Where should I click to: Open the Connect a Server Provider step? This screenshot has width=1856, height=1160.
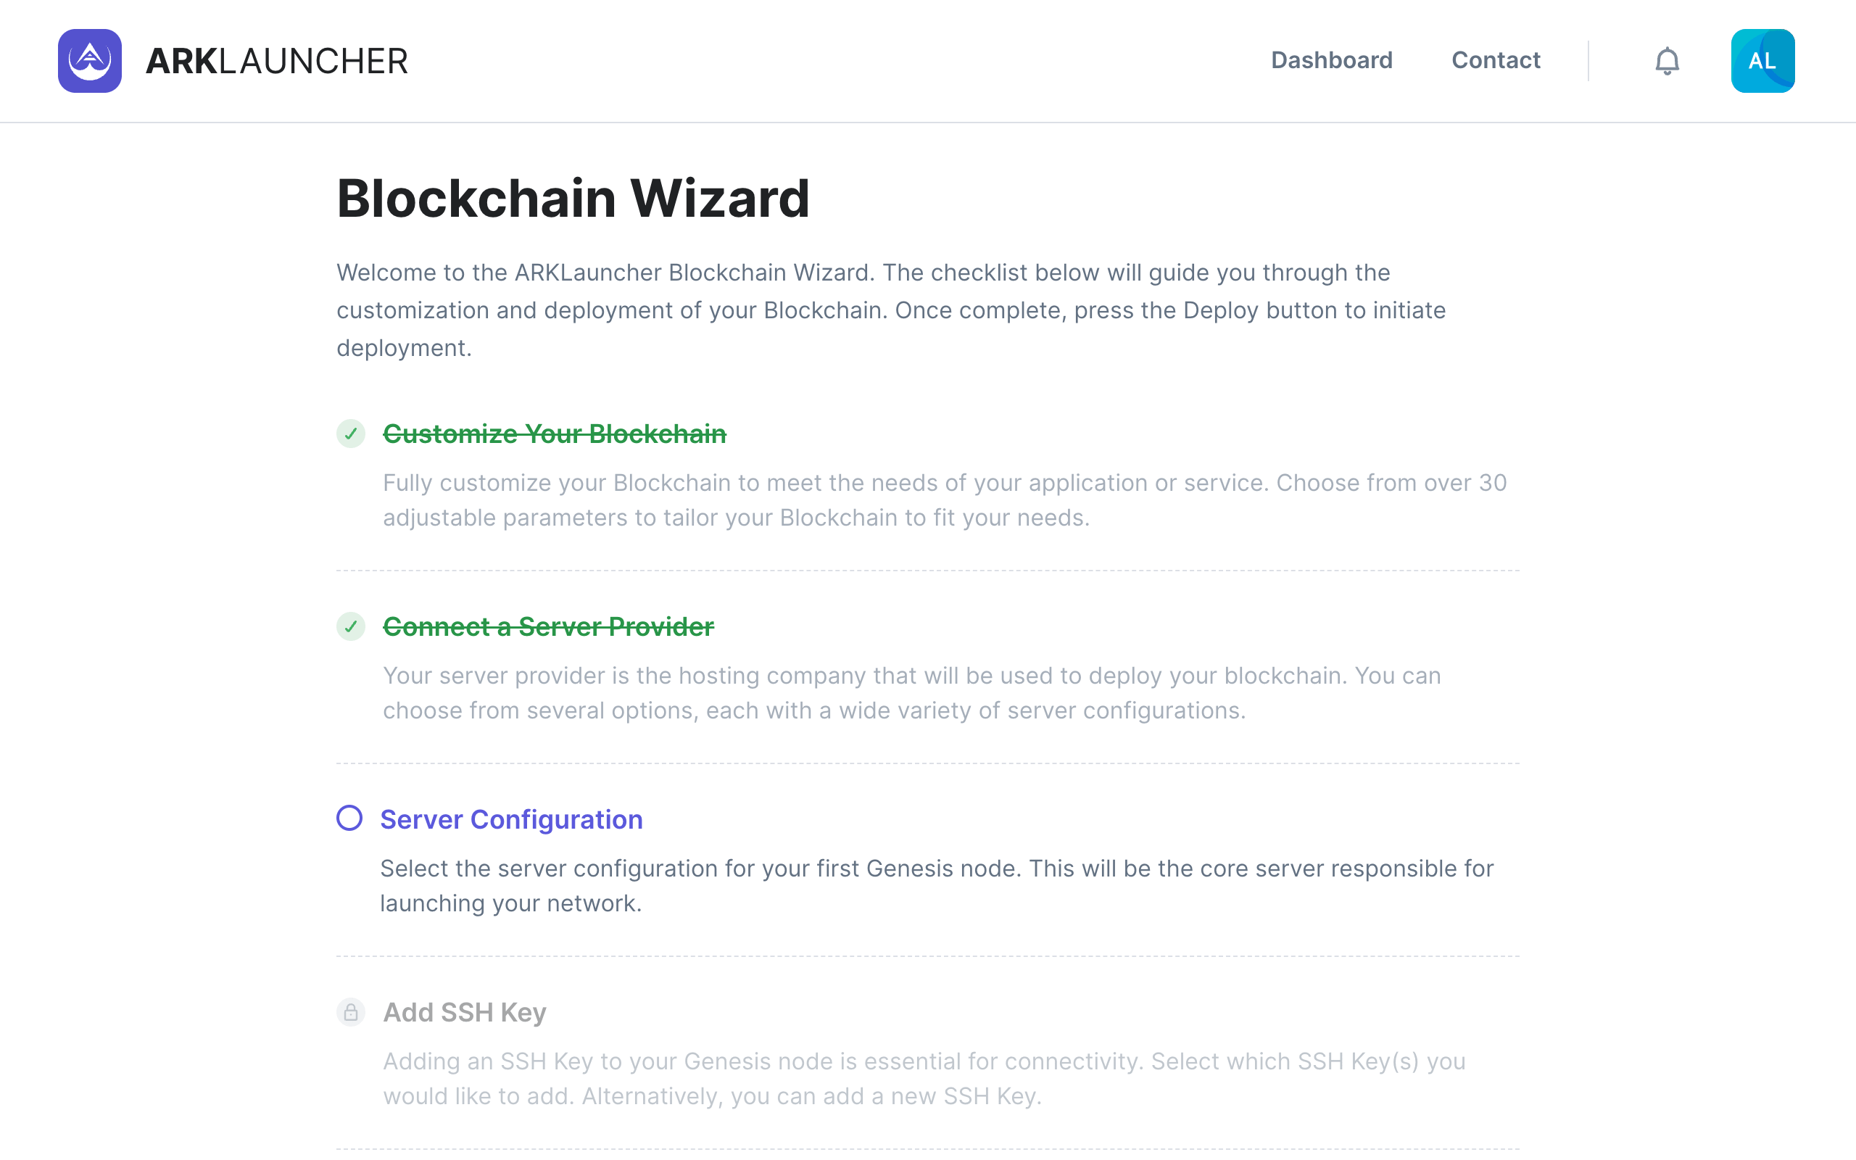pos(548,627)
